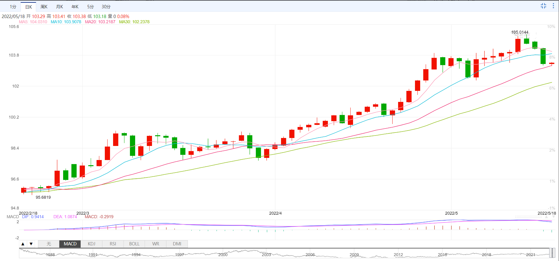Click the DEA: 1.0874 value
559x261 pixels.
[x=65, y=217]
